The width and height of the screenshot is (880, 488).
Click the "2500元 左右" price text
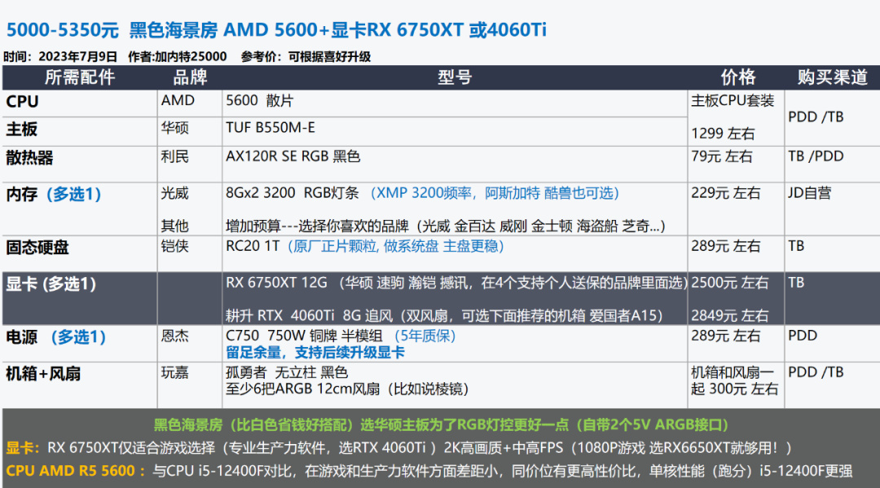[729, 283]
